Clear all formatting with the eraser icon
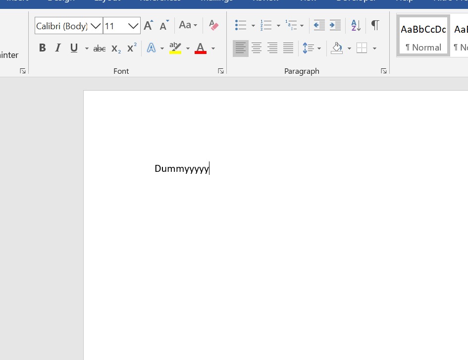 click(x=214, y=25)
